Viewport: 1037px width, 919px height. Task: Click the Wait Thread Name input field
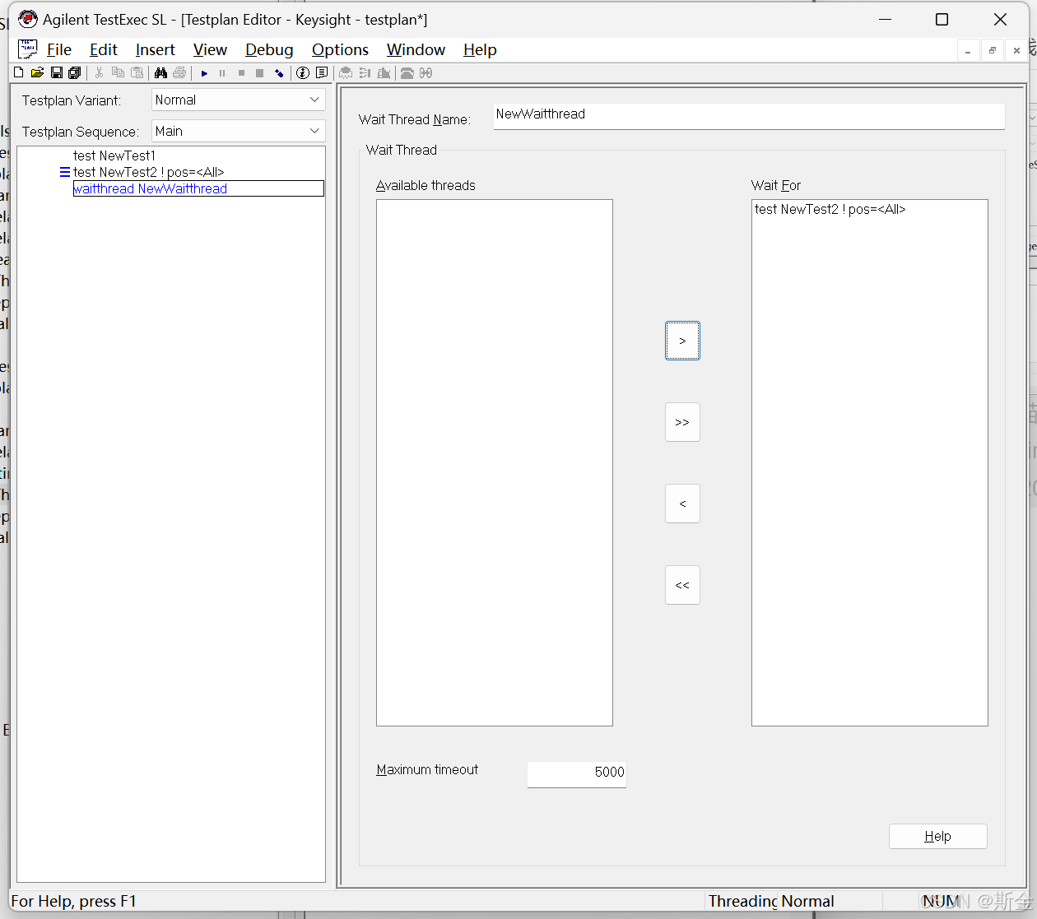(749, 115)
